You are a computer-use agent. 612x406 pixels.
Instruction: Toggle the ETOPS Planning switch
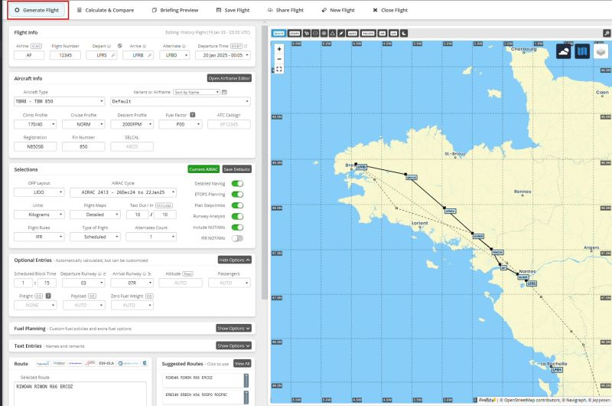point(237,195)
